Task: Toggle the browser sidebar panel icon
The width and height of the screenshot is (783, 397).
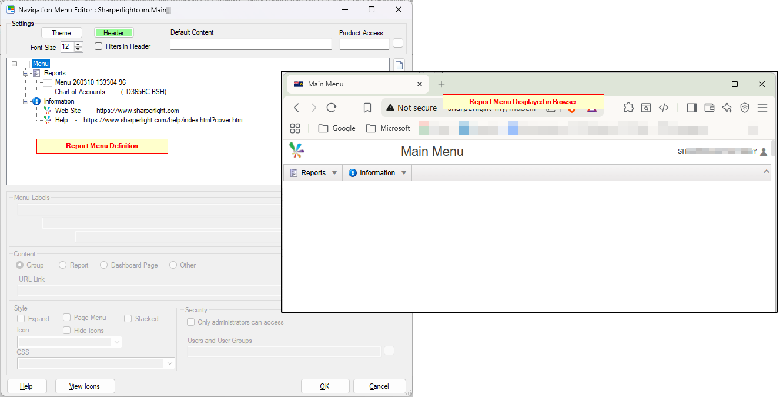Action: click(x=692, y=108)
